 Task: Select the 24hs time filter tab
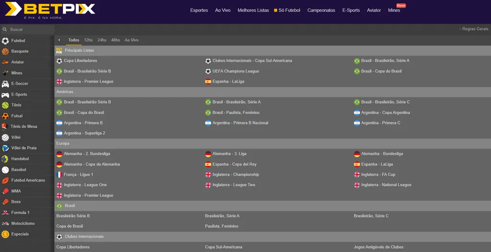click(x=102, y=40)
